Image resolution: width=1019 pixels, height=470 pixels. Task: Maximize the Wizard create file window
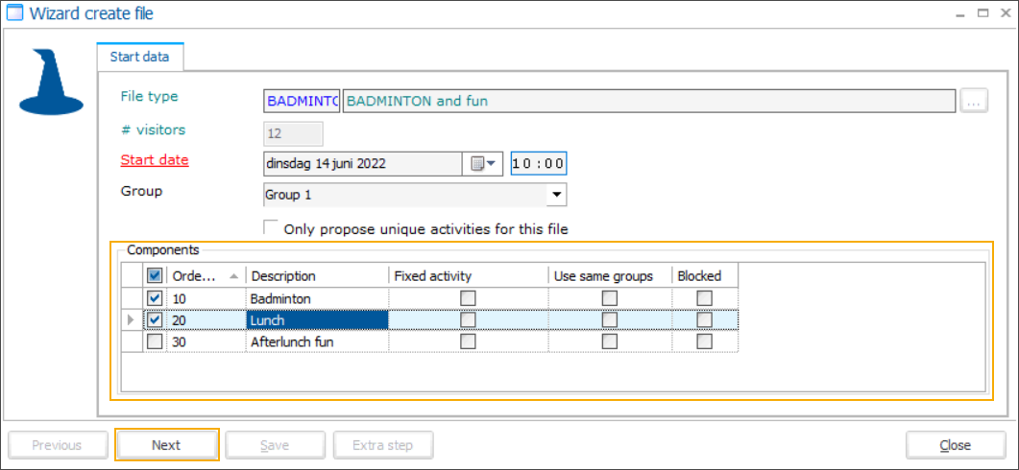[983, 13]
